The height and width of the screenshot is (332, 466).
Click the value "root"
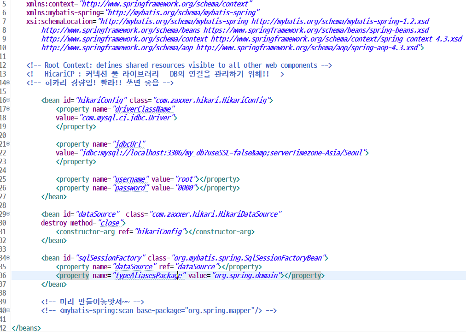[186, 179]
